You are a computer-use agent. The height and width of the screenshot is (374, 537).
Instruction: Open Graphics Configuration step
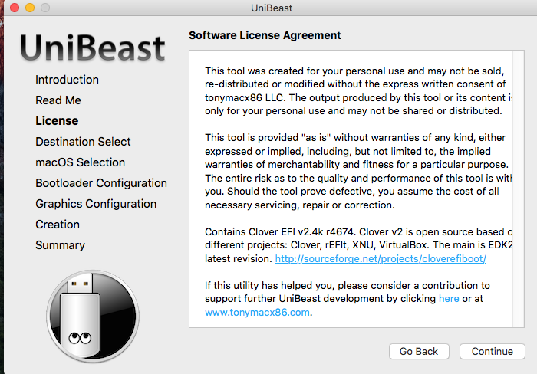(96, 204)
